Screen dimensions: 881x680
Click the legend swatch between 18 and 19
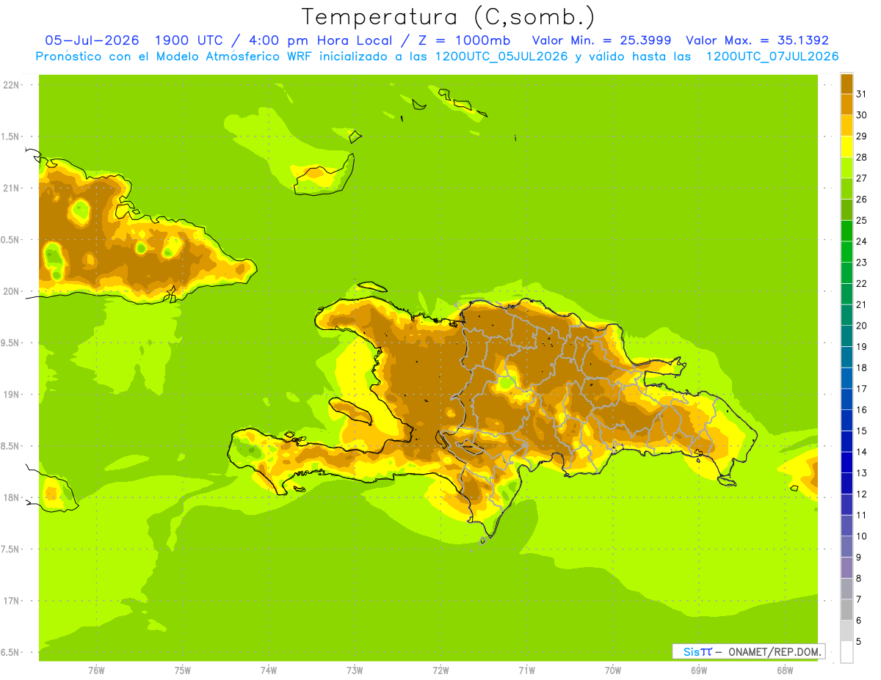[846, 357]
